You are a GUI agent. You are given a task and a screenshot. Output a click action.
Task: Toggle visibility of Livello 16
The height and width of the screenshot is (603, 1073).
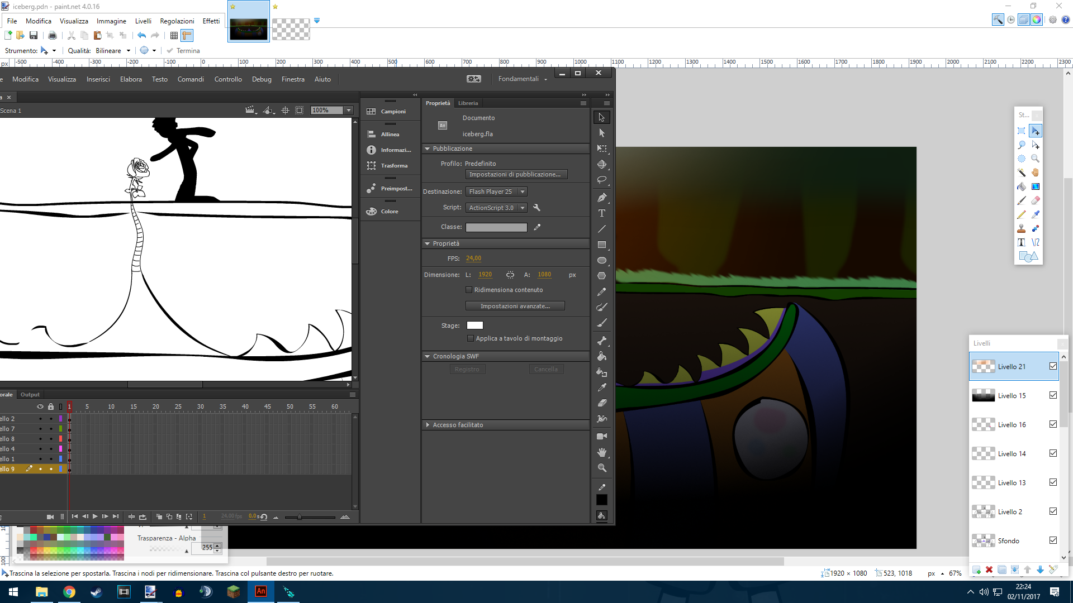(1053, 424)
